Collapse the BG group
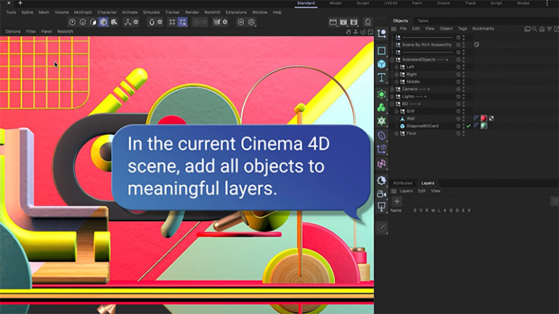Viewport: 559px width, 314px height. click(392, 104)
